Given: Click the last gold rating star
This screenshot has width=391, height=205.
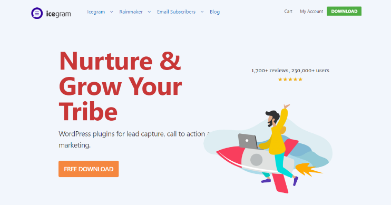Looking at the screenshot, I should tap(300, 79).
